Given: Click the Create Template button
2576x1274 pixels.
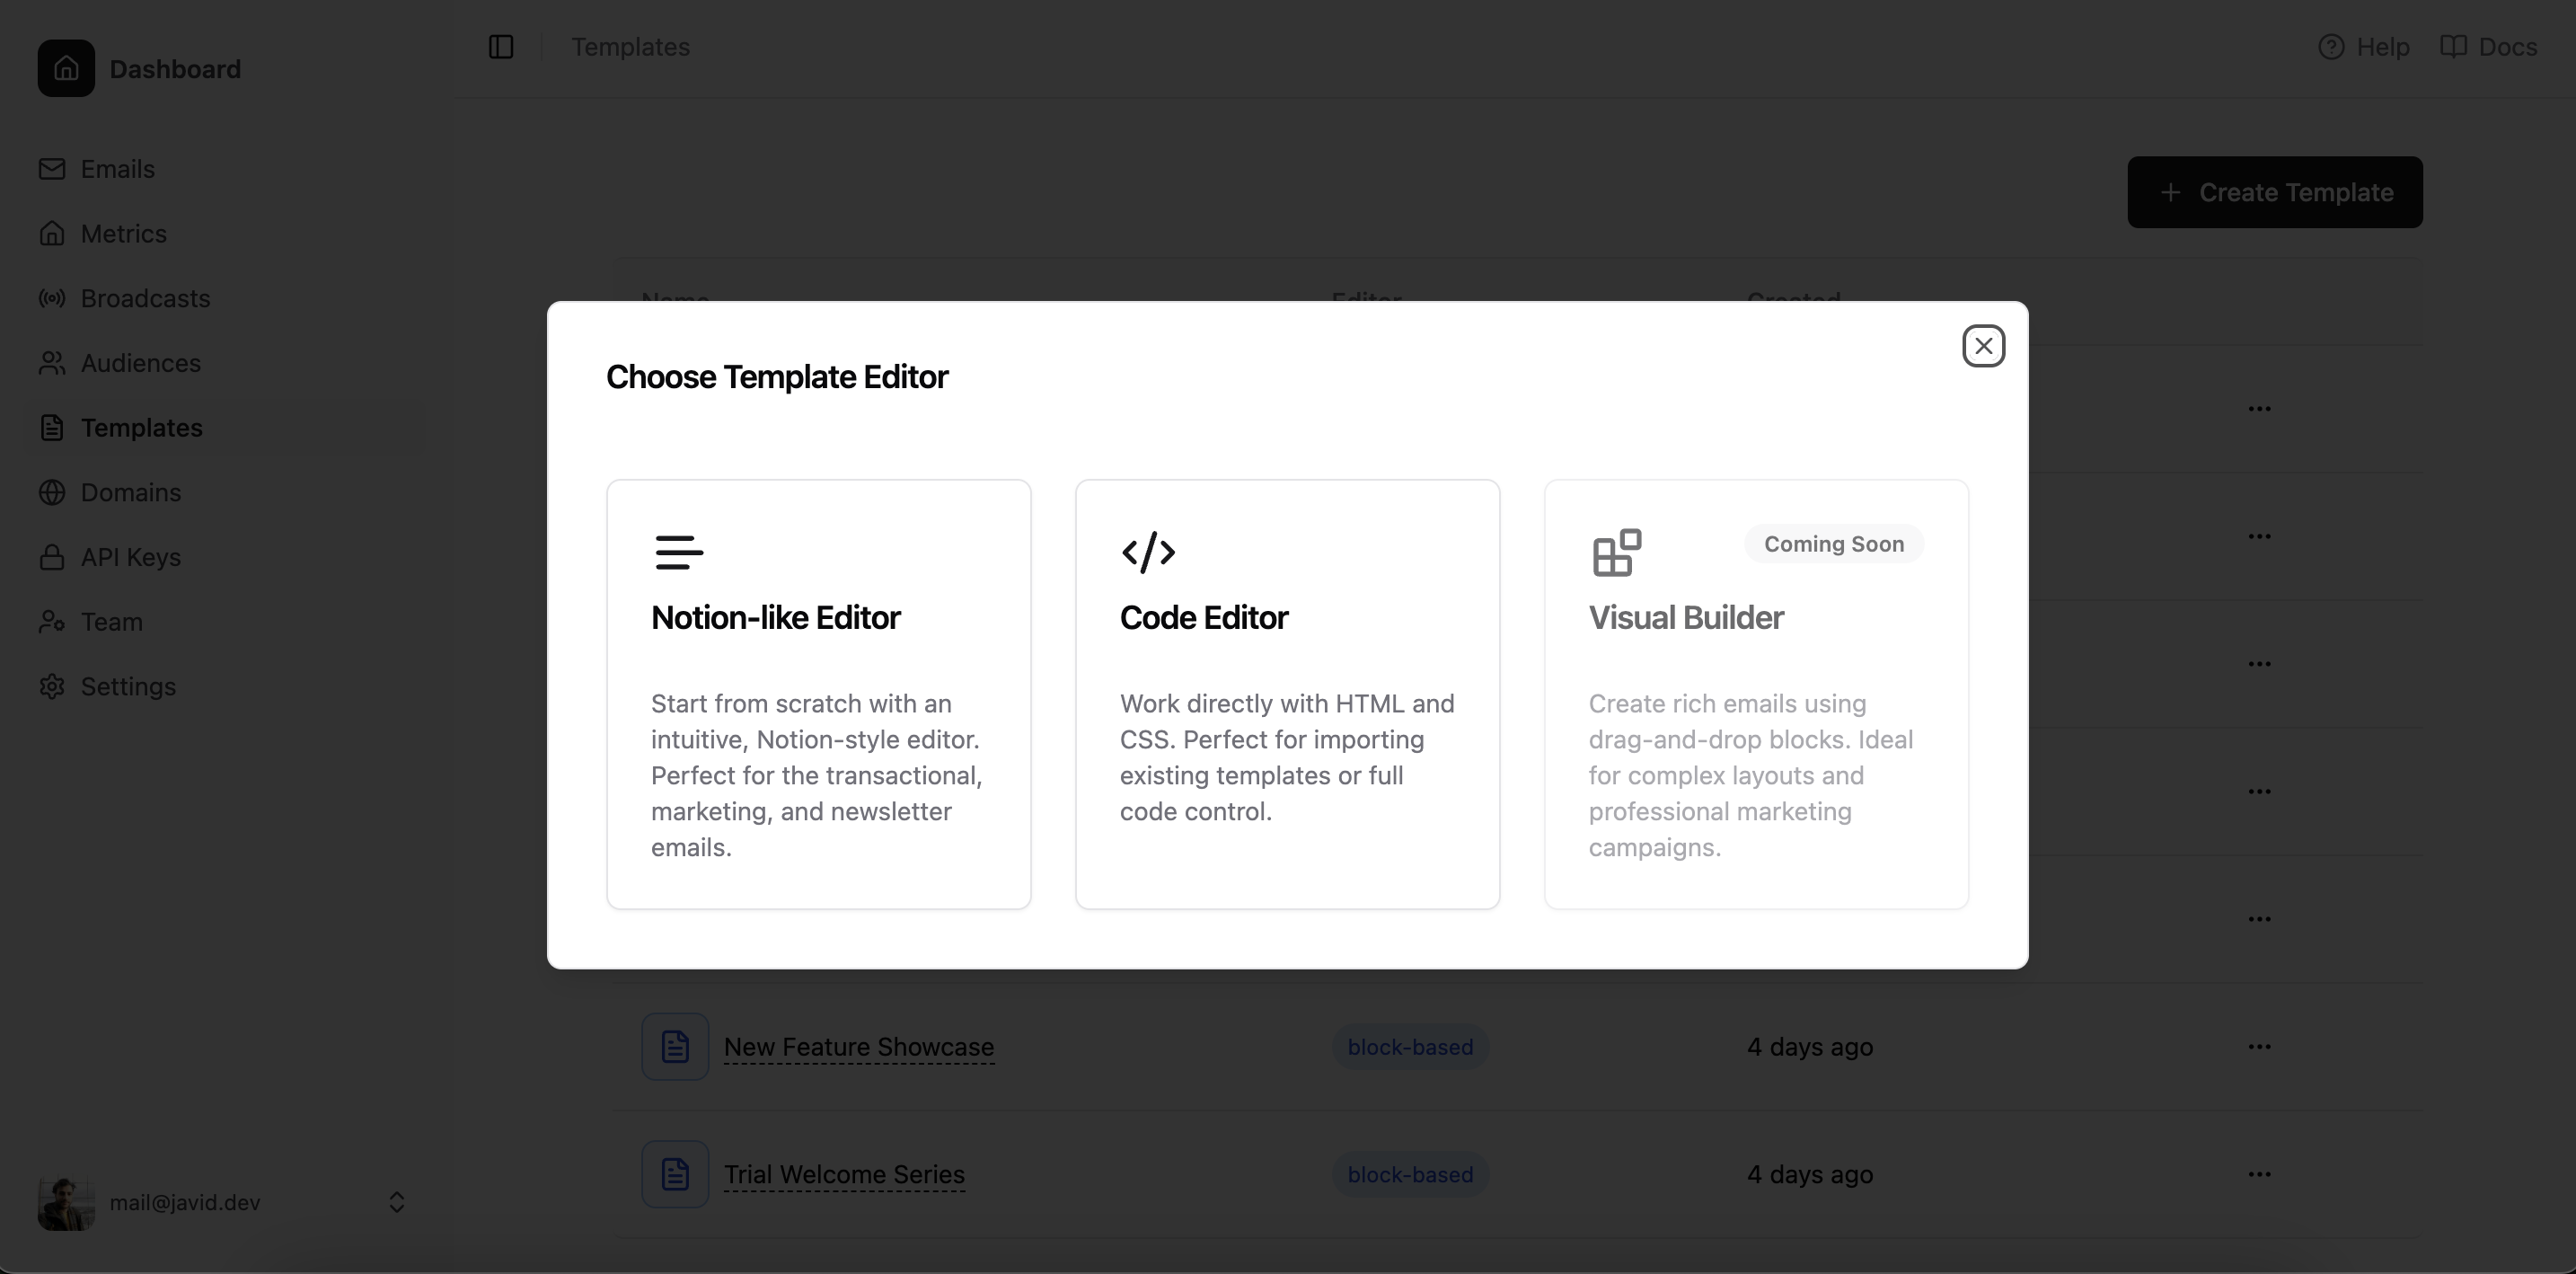Looking at the screenshot, I should pyautogui.click(x=2274, y=192).
